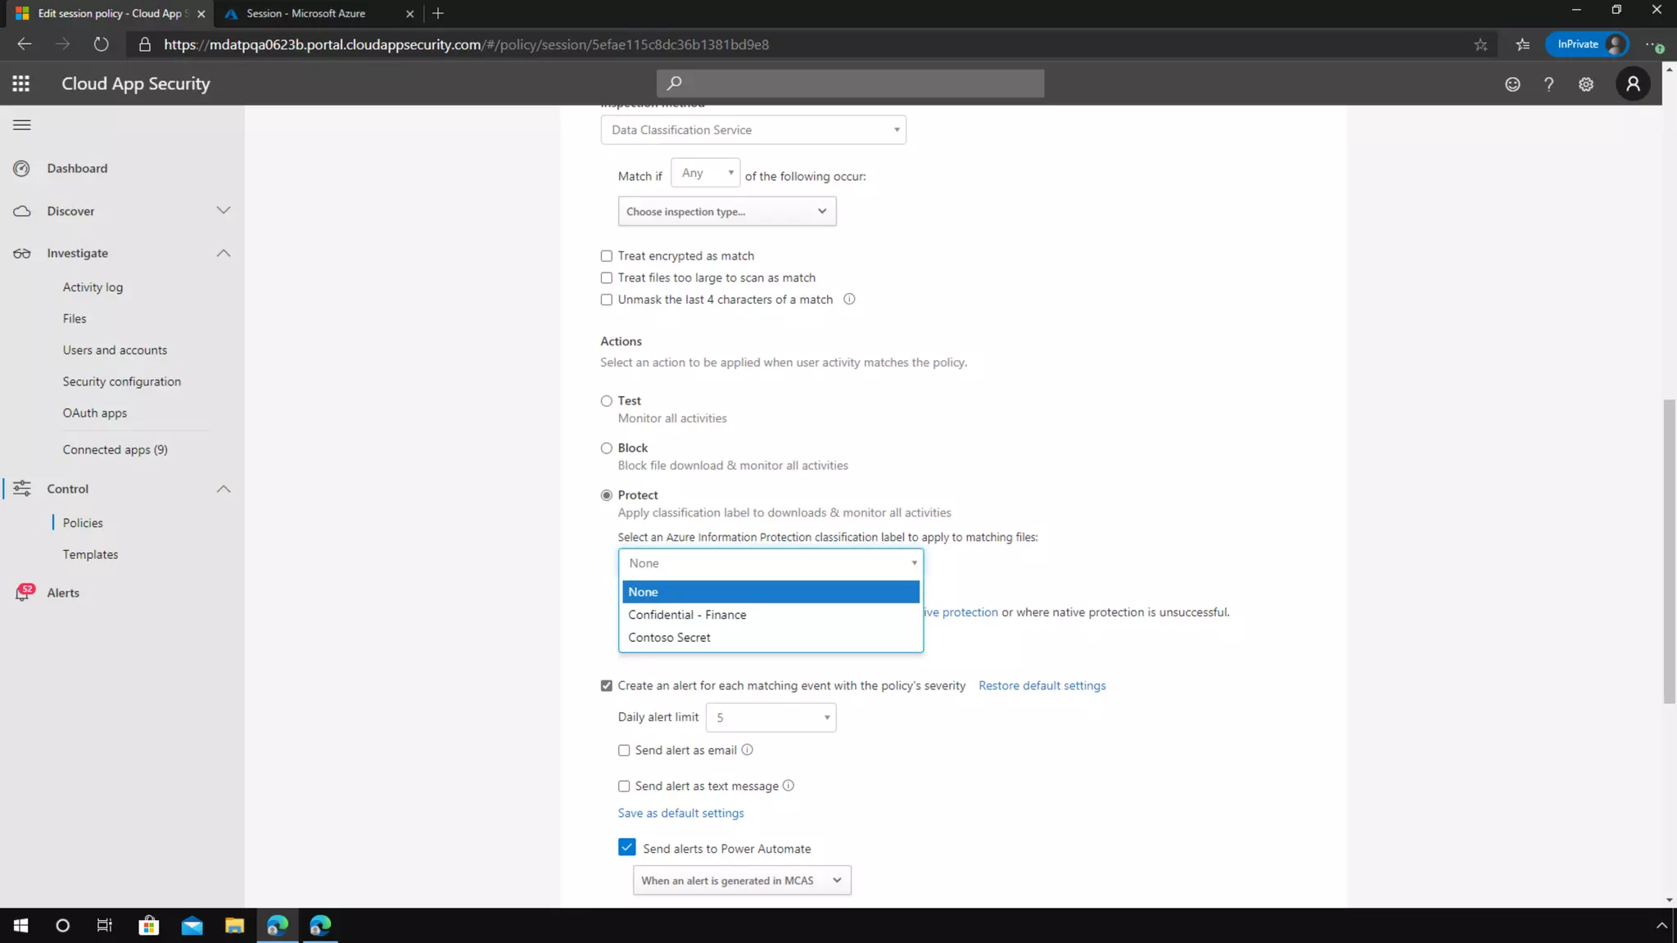1677x943 pixels.
Task: Click the Cloud App Security search field
Action: coord(850,83)
